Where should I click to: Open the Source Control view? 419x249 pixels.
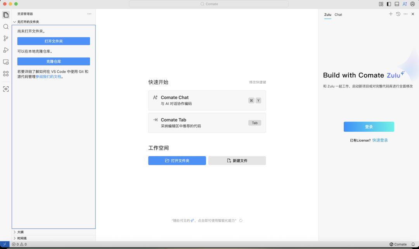click(6, 38)
